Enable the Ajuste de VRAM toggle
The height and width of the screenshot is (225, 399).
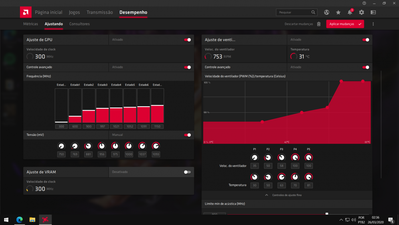tap(187, 172)
